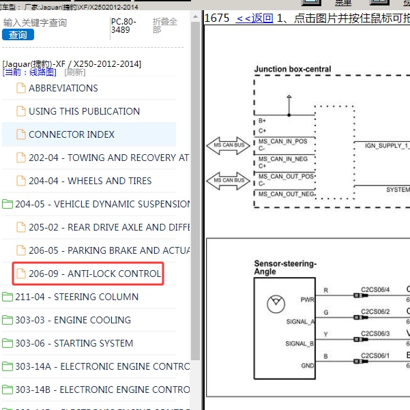Image resolution: width=410 pixels, height=410 pixels.
Task: Click PC.80-3489 code text
Action: point(123,26)
